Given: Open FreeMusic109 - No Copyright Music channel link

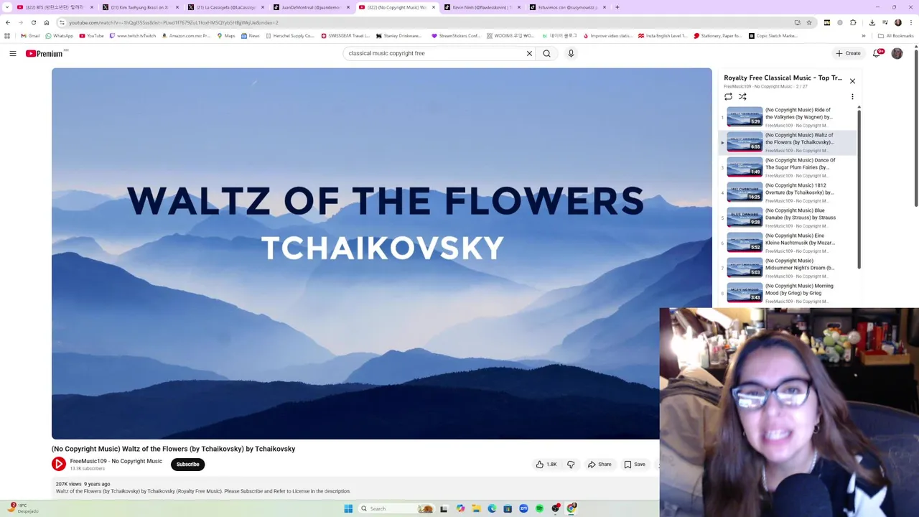Looking at the screenshot, I should [x=116, y=461].
